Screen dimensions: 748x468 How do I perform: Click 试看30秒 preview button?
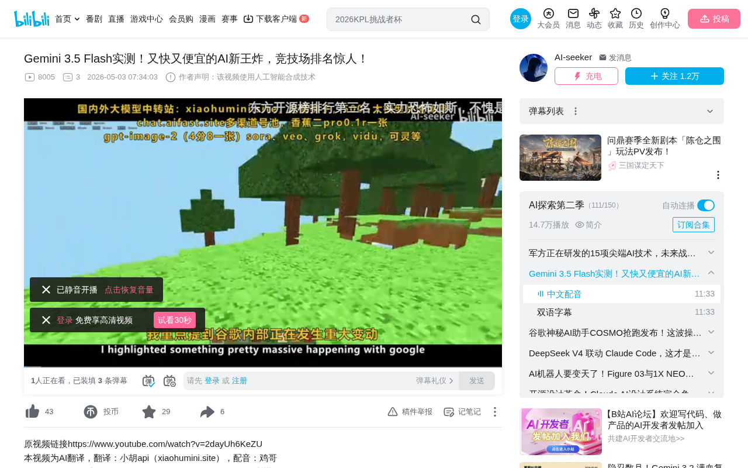coord(175,320)
